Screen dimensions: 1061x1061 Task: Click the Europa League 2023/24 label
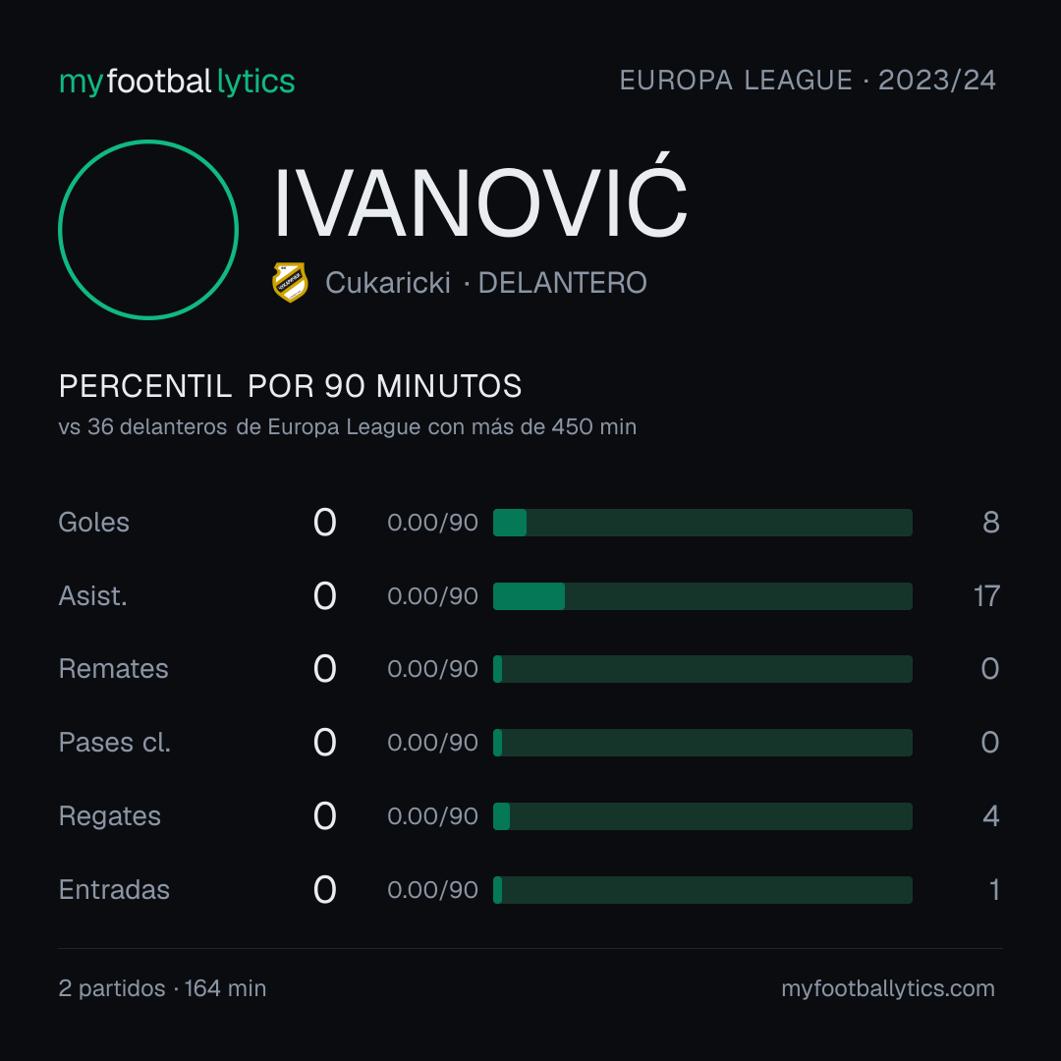pos(808,81)
